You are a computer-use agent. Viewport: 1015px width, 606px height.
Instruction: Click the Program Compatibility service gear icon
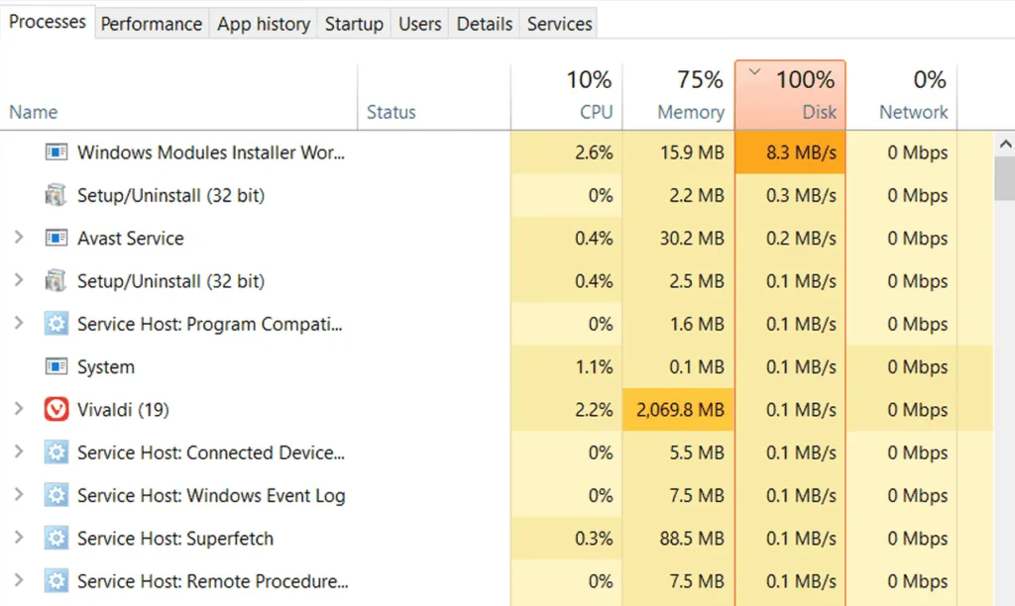(x=56, y=324)
